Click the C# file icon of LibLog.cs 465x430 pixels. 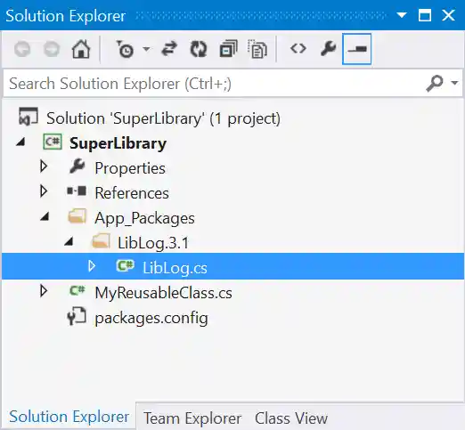pyautogui.click(x=125, y=265)
